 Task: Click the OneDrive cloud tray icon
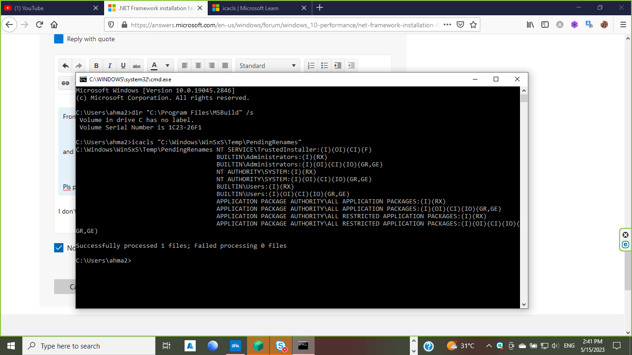point(522,346)
